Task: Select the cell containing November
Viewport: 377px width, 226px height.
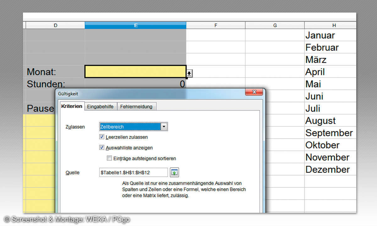Action: click(x=330, y=157)
